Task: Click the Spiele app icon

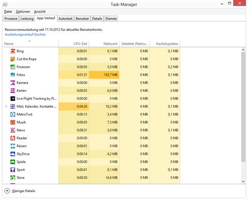Action: point(13,162)
